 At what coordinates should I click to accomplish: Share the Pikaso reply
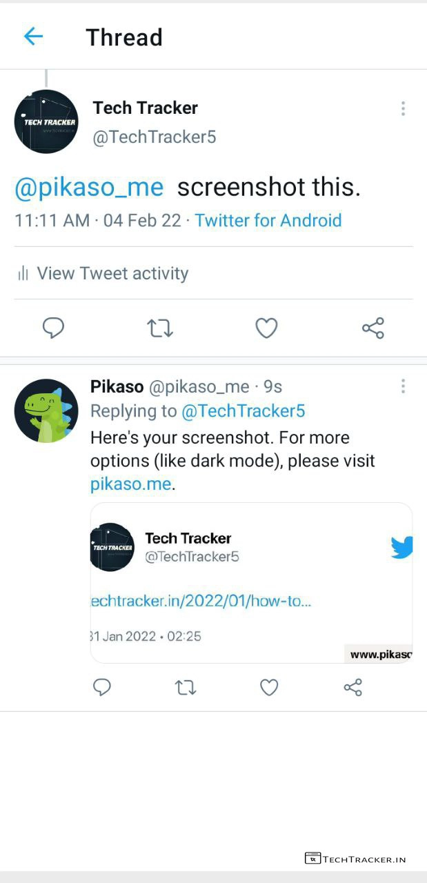(352, 687)
